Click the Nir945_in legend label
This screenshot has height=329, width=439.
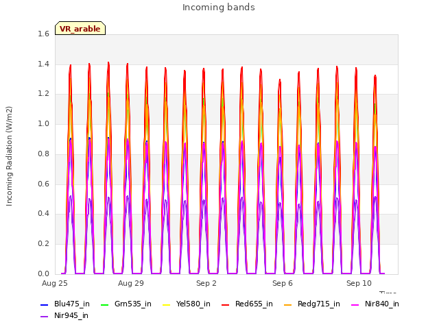pos(71,315)
